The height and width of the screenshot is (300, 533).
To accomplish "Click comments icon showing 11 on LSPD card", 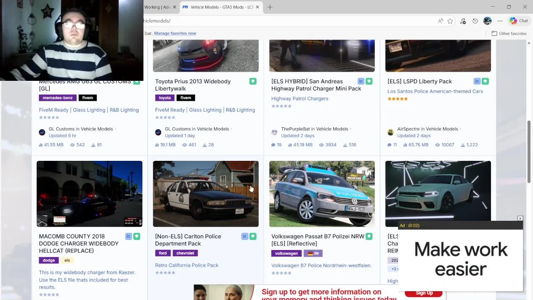I will point(389,145).
